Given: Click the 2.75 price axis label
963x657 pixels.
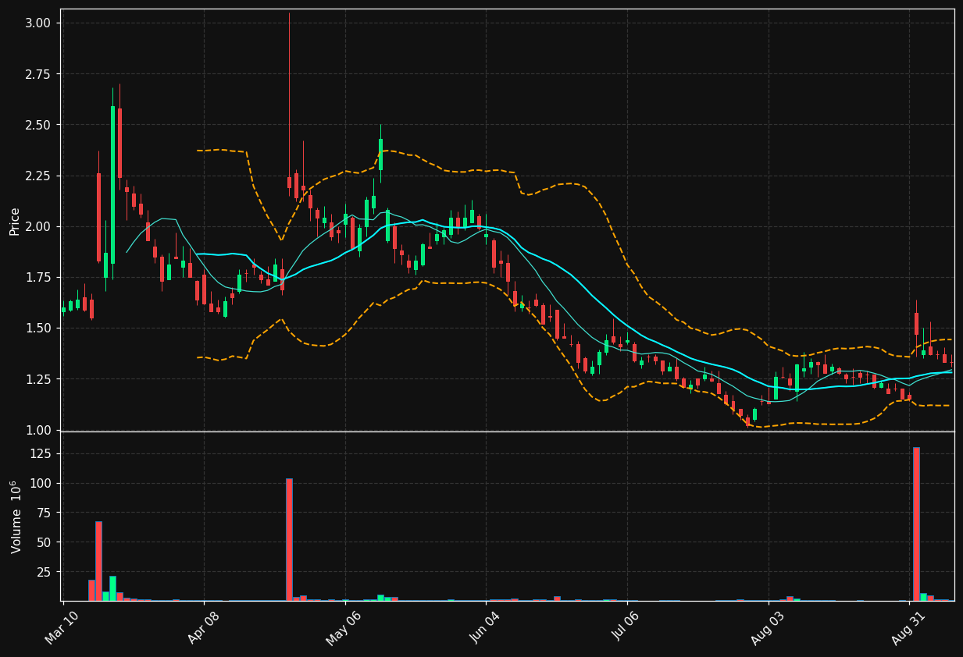Looking at the screenshot, I should click(37, 74).
